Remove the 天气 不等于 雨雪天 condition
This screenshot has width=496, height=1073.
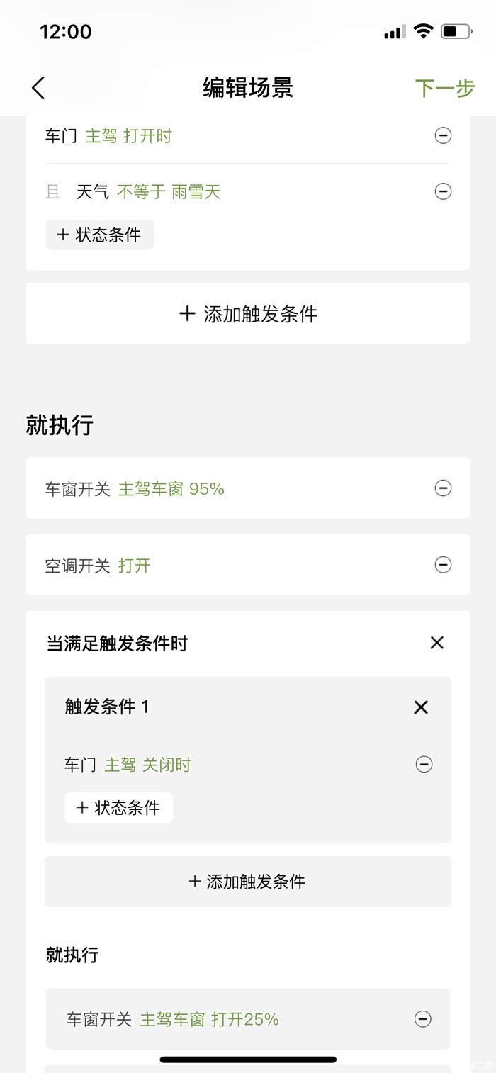(x=443, y=191)
